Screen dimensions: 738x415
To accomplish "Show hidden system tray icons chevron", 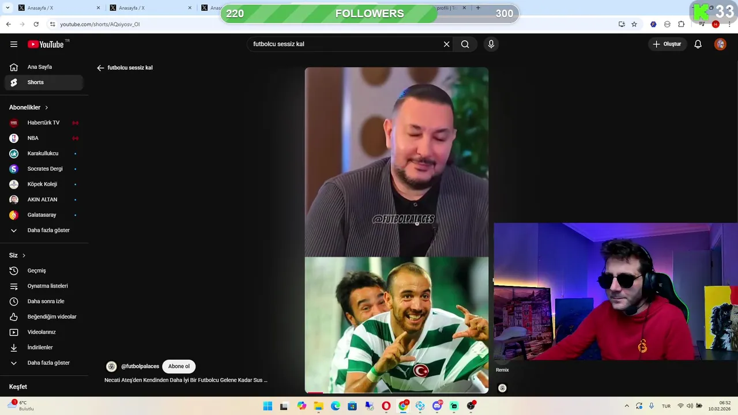I will coord(627,406).
